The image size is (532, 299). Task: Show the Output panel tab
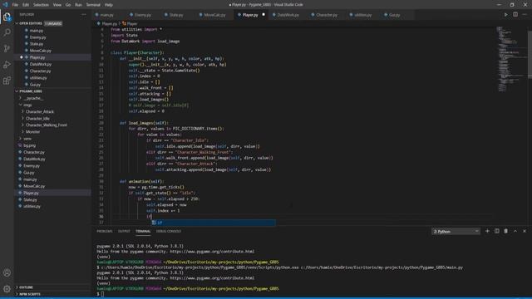click(124, 231)
